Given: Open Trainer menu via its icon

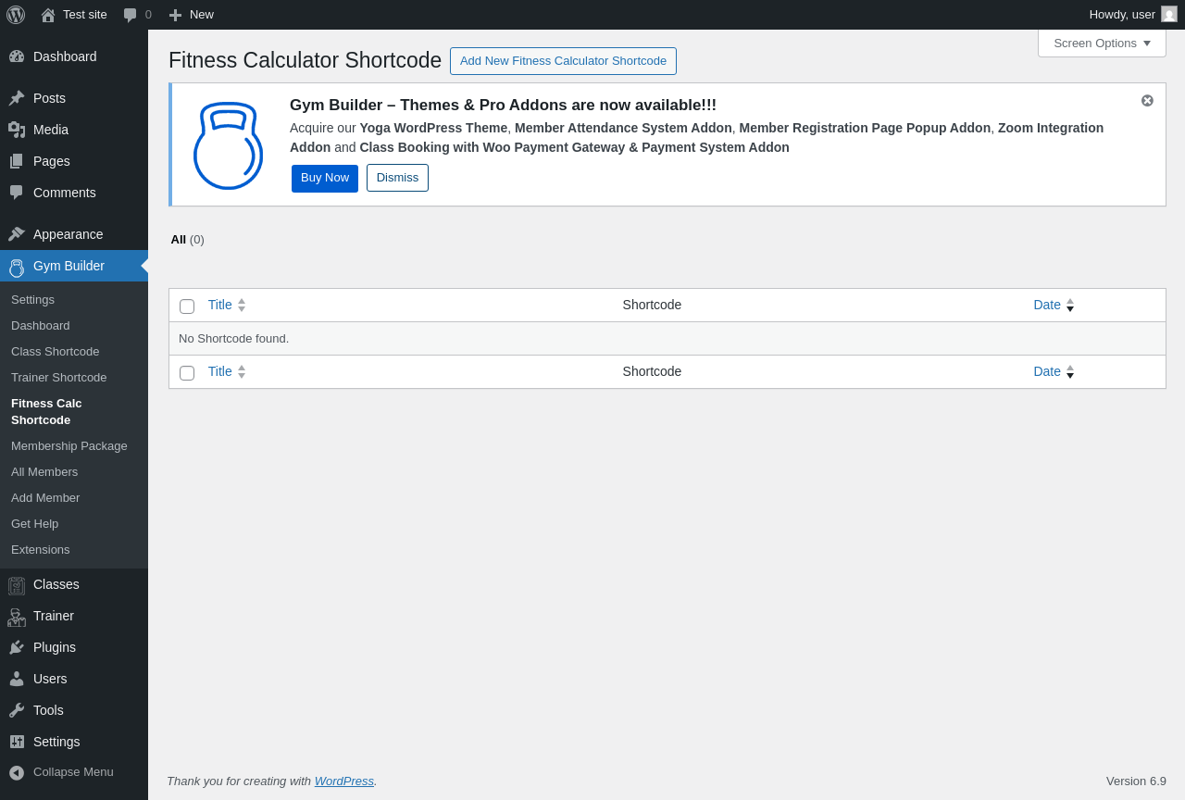Looking at the screenshot, I should coord(17,617).
